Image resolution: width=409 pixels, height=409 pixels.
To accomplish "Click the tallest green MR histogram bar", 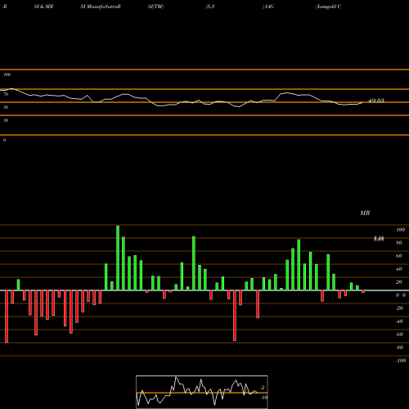I will point(118,258).
